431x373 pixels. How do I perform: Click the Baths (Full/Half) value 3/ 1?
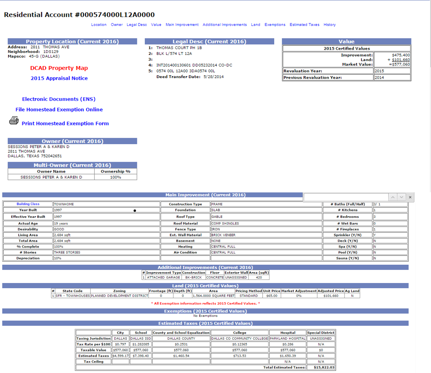pos(377,204)
